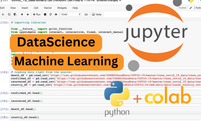Open the command palette keyboard icon
The width and height of the screenshot is (201, 121).
pos(86,14)
